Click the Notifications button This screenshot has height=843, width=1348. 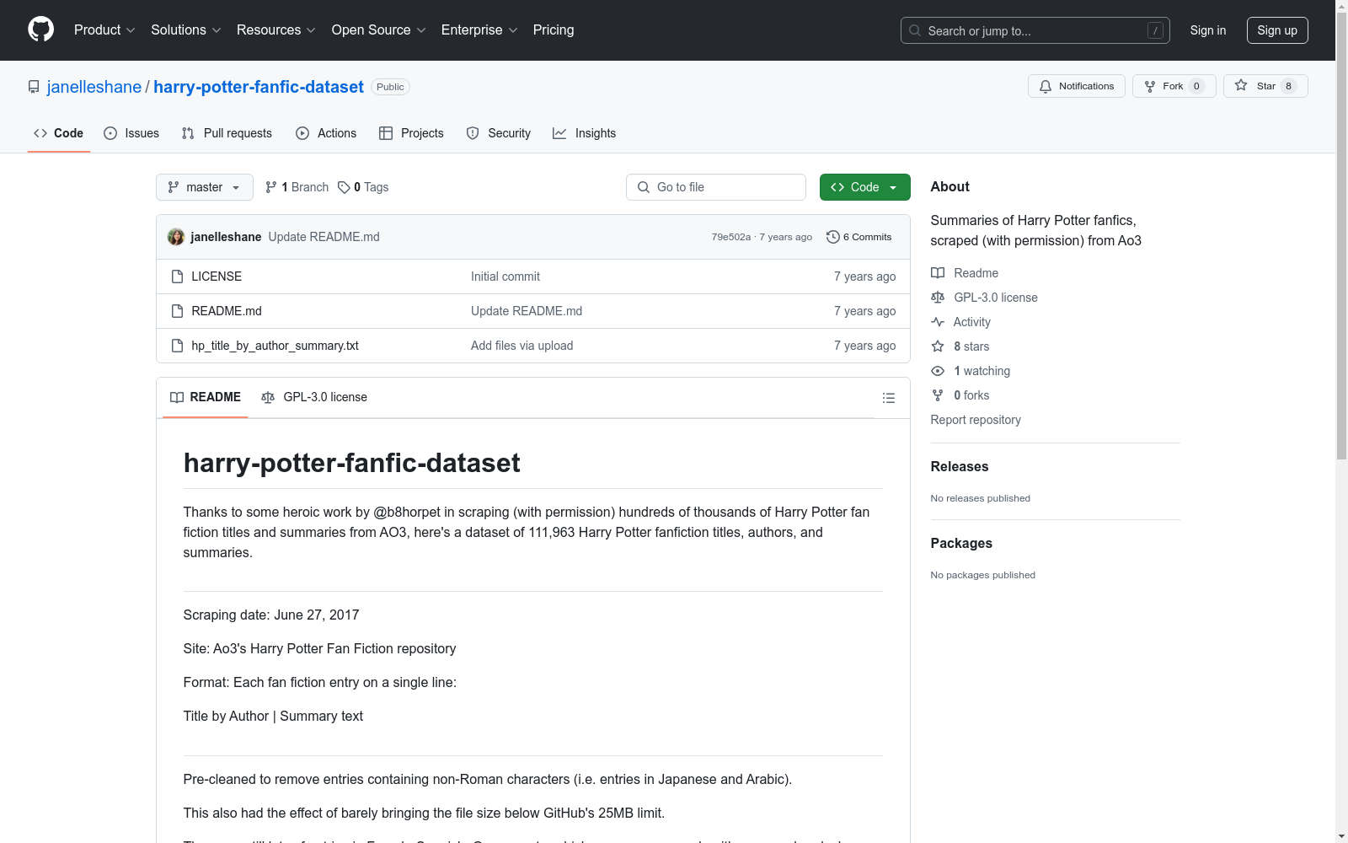[1077, 86]
